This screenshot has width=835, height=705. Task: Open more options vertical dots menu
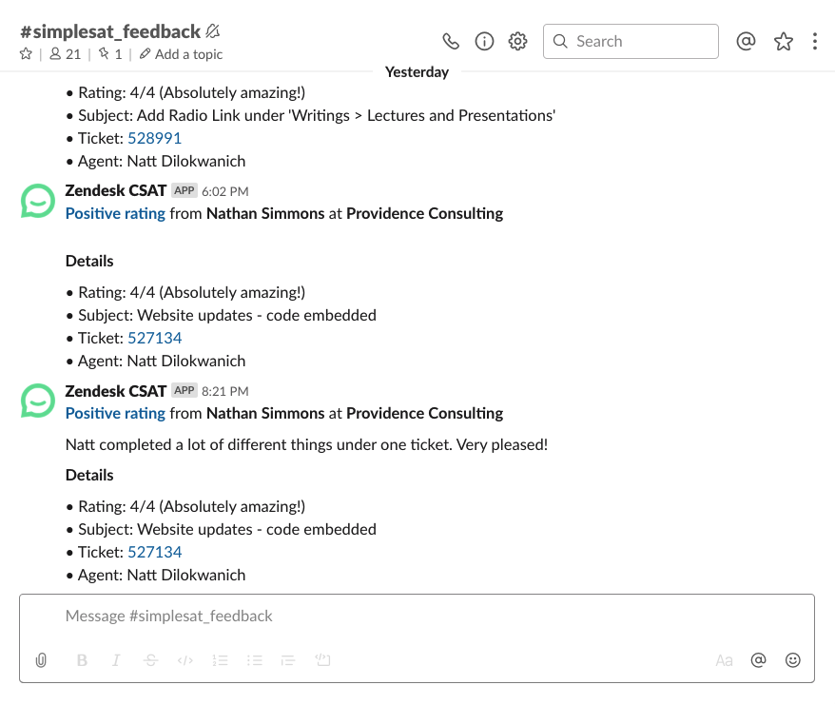[815, 41]
